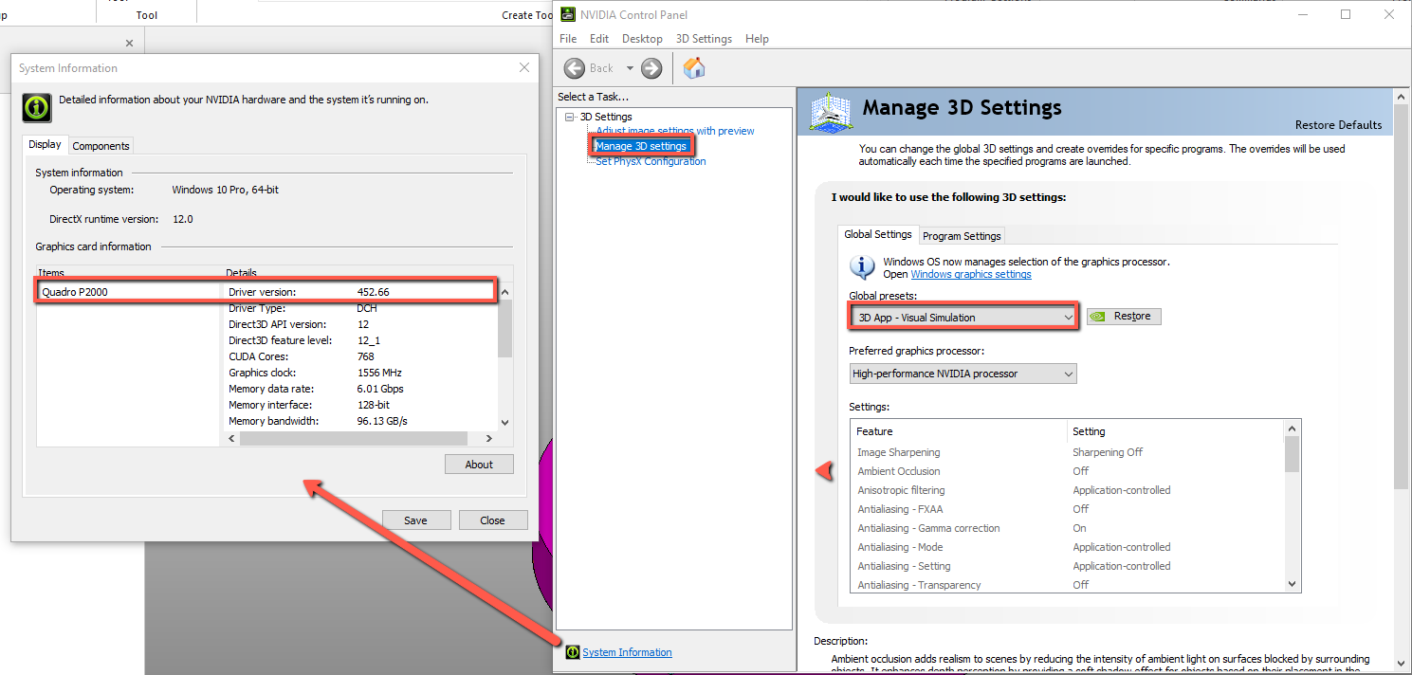This screenshot has width=1412, height=675.
Task: Click the System Information icon at bottom left
Action: click(x=572, y=652)
